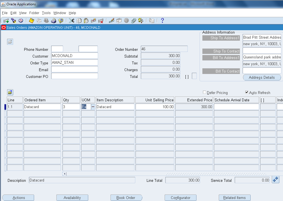Click the Attachments paperclip icon
Image resolution: width=283 pixels, height=201 pixels.
(x=133, y=21)
